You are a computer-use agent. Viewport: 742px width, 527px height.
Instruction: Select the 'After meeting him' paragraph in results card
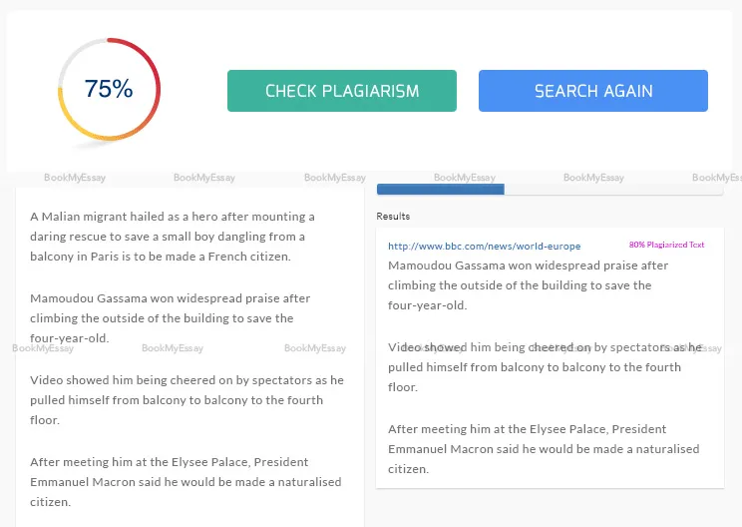coord(544,449)
